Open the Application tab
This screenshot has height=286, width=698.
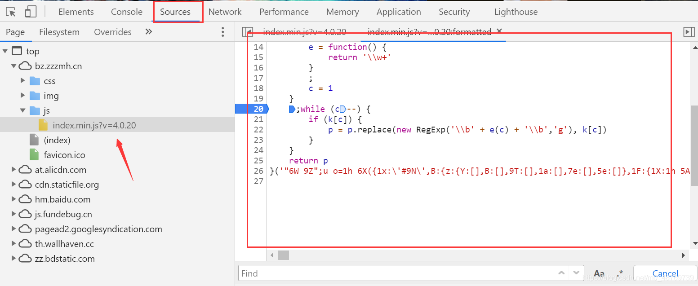(399, 12)
